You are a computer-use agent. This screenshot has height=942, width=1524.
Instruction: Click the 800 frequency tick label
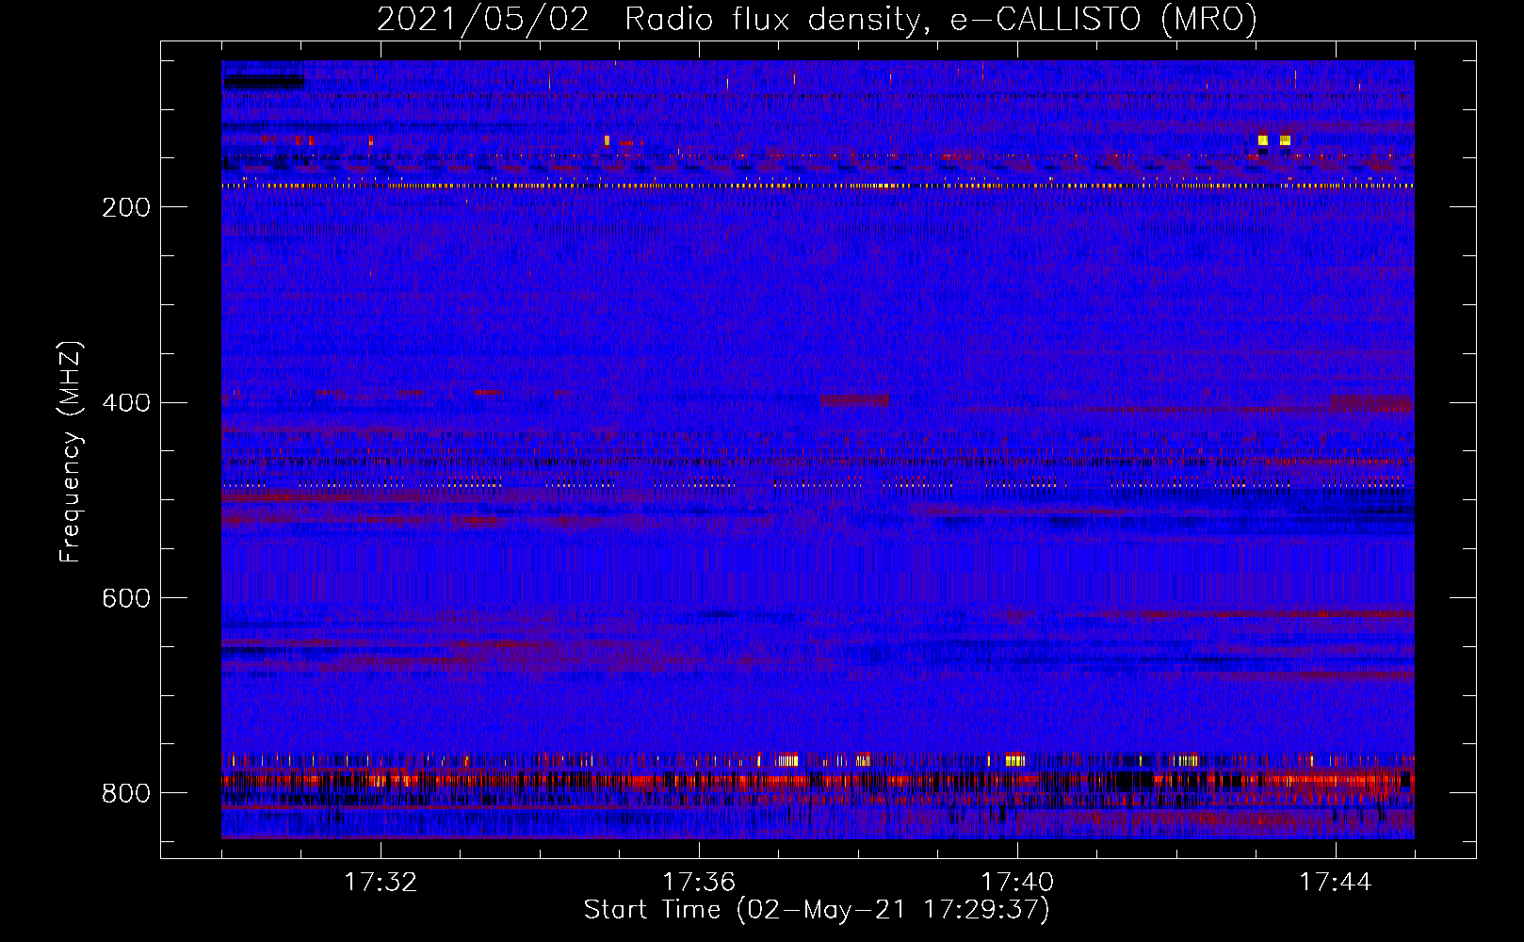(x=126, y=793)
